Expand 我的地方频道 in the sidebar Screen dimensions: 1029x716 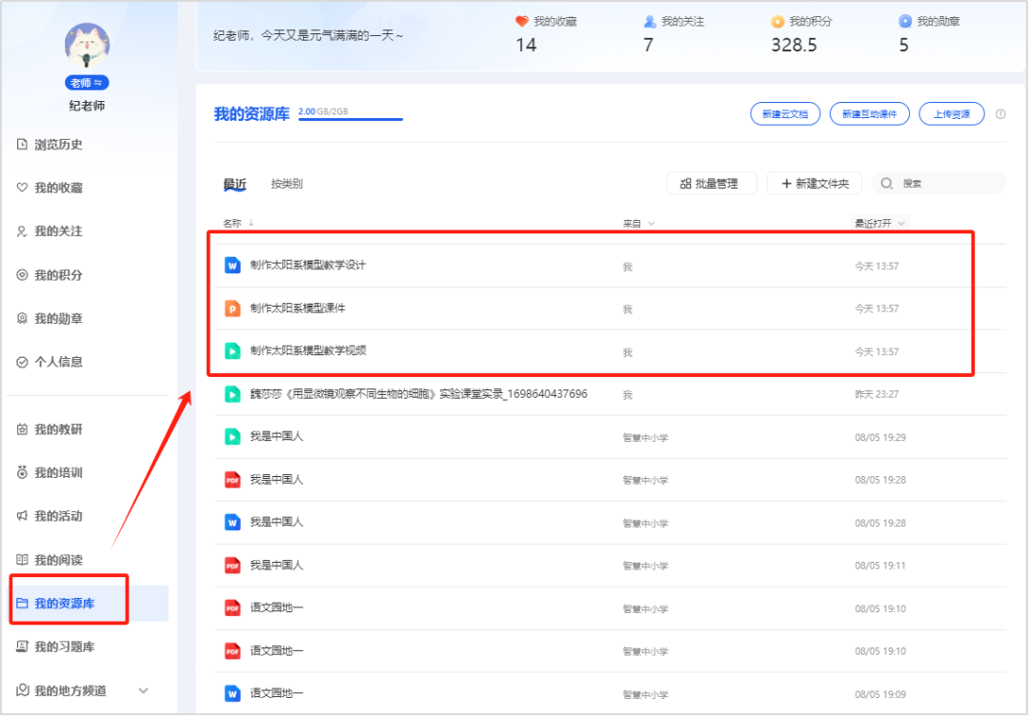click(145, 690)
